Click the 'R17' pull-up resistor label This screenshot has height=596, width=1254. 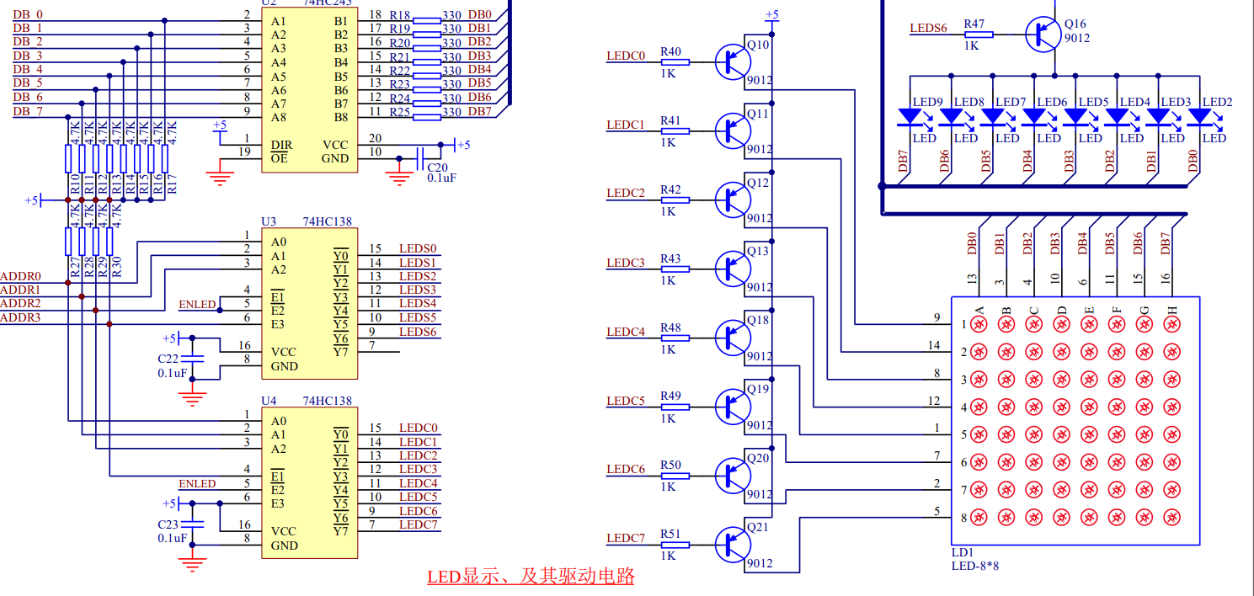click(172, 185)
